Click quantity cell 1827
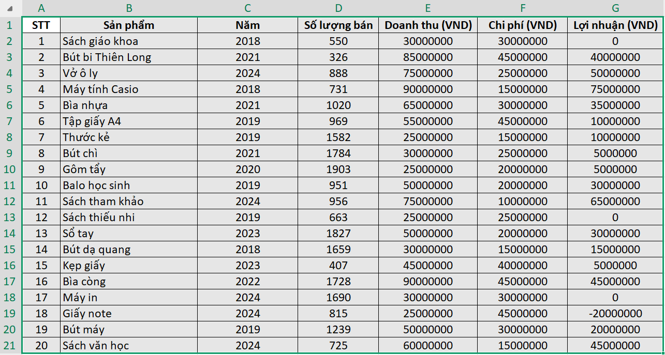The width and height of the screenshot is (665, 355). (x=338, y=234)
